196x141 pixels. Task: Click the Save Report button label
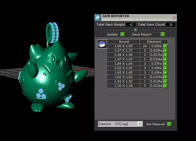146,34
